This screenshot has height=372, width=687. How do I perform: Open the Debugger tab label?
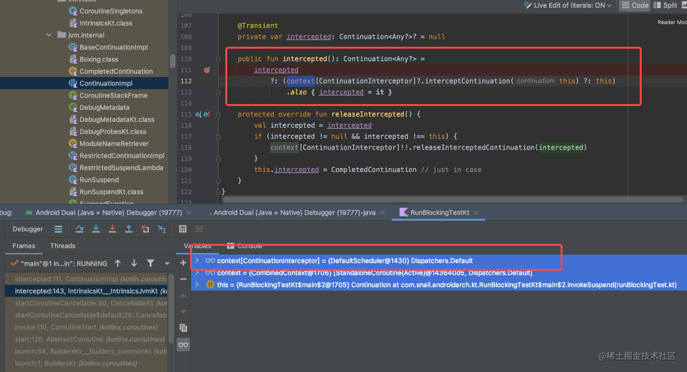pos(28,229)
